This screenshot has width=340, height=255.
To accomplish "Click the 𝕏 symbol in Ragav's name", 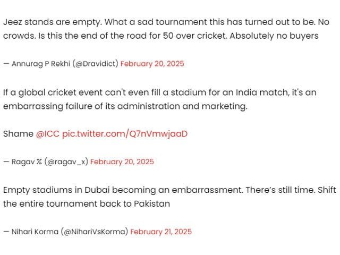I will (x=39, y=161).
